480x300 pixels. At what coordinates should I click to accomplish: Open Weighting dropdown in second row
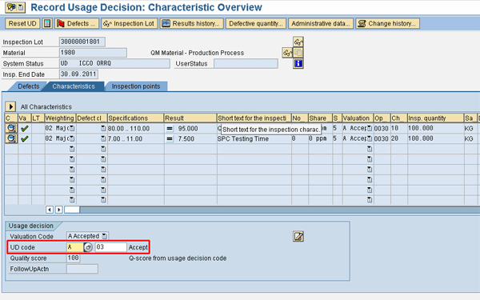(x=72, y=138)
